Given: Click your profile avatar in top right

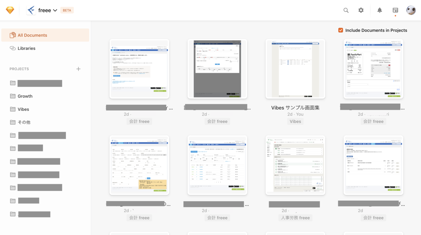Looking at the screenshot, I should pyautogui.click(x=411, y=10).
